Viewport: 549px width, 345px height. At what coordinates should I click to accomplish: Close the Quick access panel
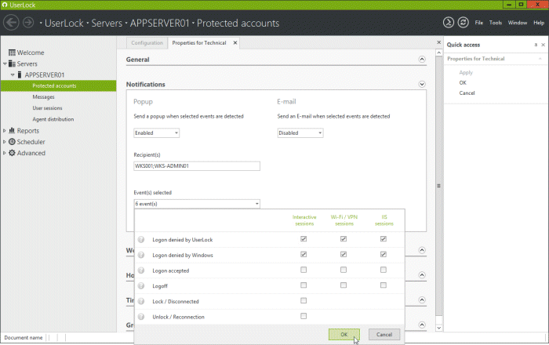pyautogui.click(x=543, y=45)
